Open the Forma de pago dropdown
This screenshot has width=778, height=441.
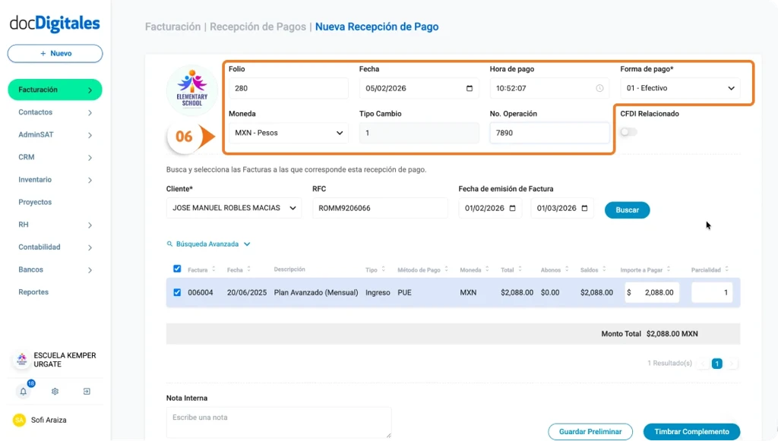(678, 87)
